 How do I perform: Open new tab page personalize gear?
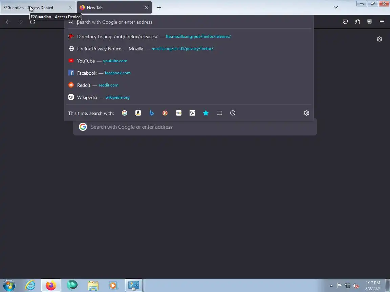(379, 39)
